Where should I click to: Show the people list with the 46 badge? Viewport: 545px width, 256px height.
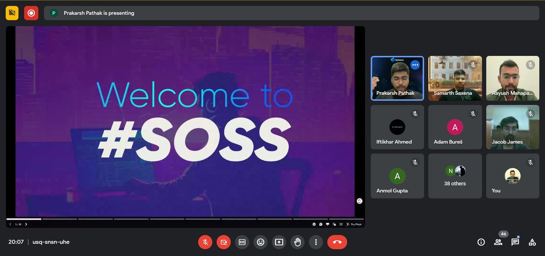[498, 242]
